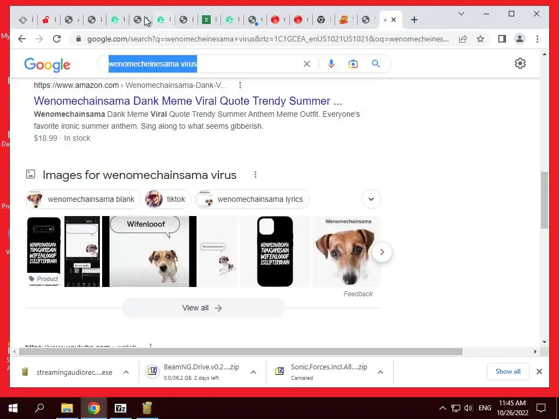Viewport: 559px width, 419px height.
Task: Open options for streamingaudiorec exe download
Action: coord(126,372)
